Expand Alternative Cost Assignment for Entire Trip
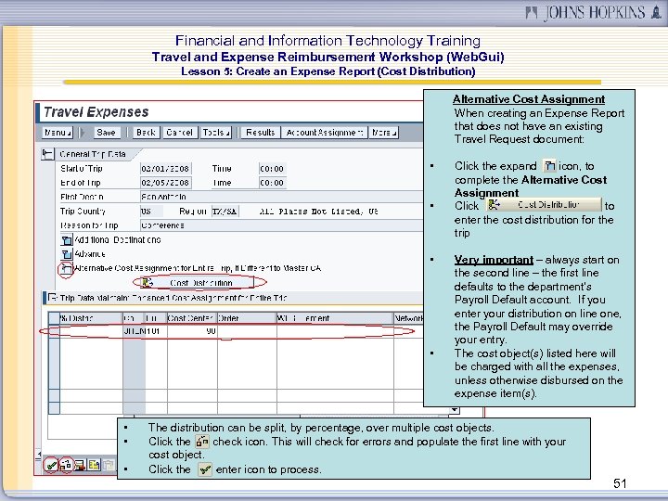This screenshot has height=501, width=668. pos(66,269)
